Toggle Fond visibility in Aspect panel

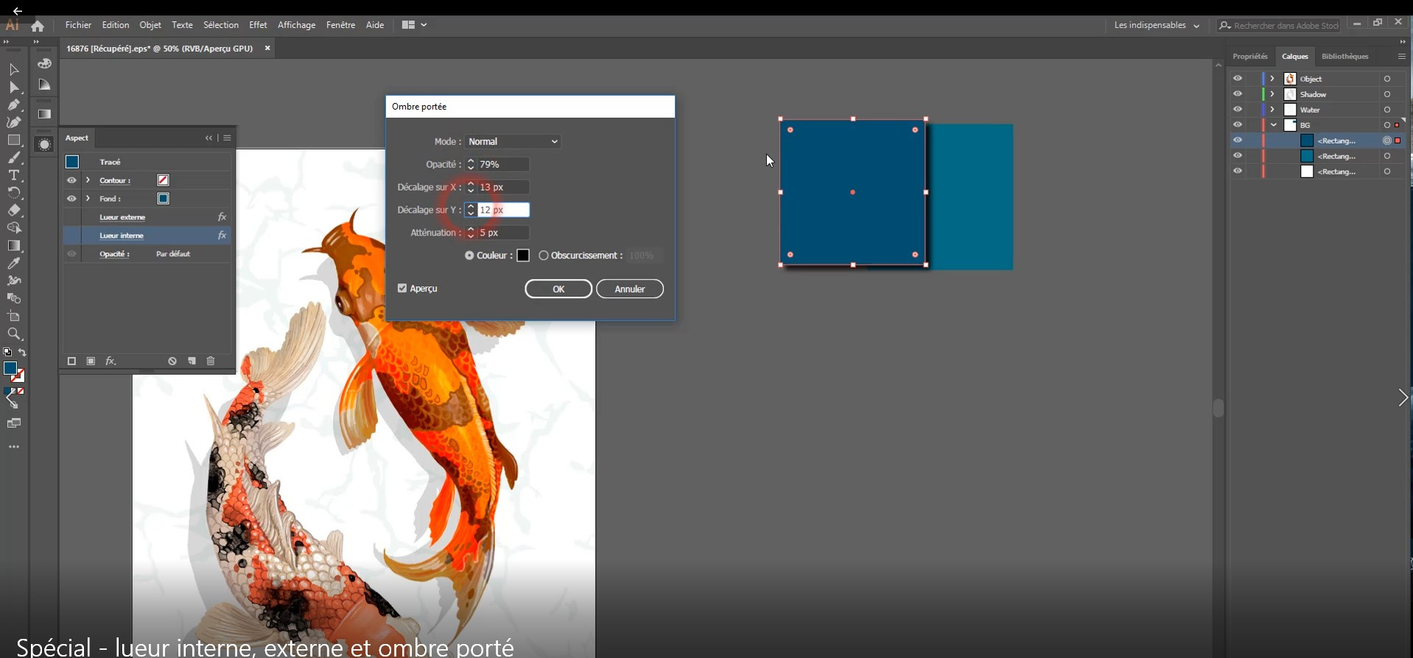[71, 199]
